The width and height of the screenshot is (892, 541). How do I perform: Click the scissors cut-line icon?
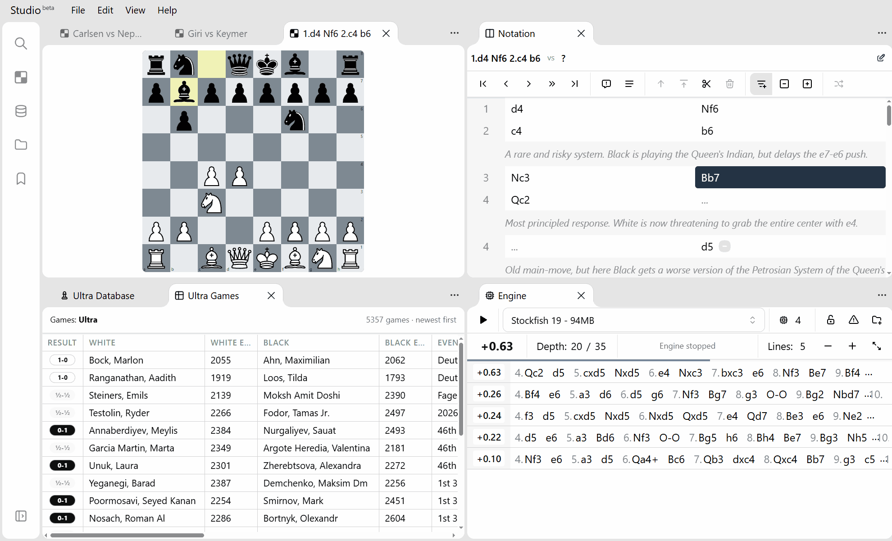(706, 84)
